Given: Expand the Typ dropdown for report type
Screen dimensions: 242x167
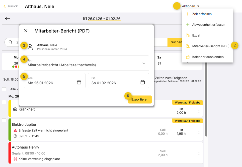Looking at the screenshot, I should click(x=144, y=63).
